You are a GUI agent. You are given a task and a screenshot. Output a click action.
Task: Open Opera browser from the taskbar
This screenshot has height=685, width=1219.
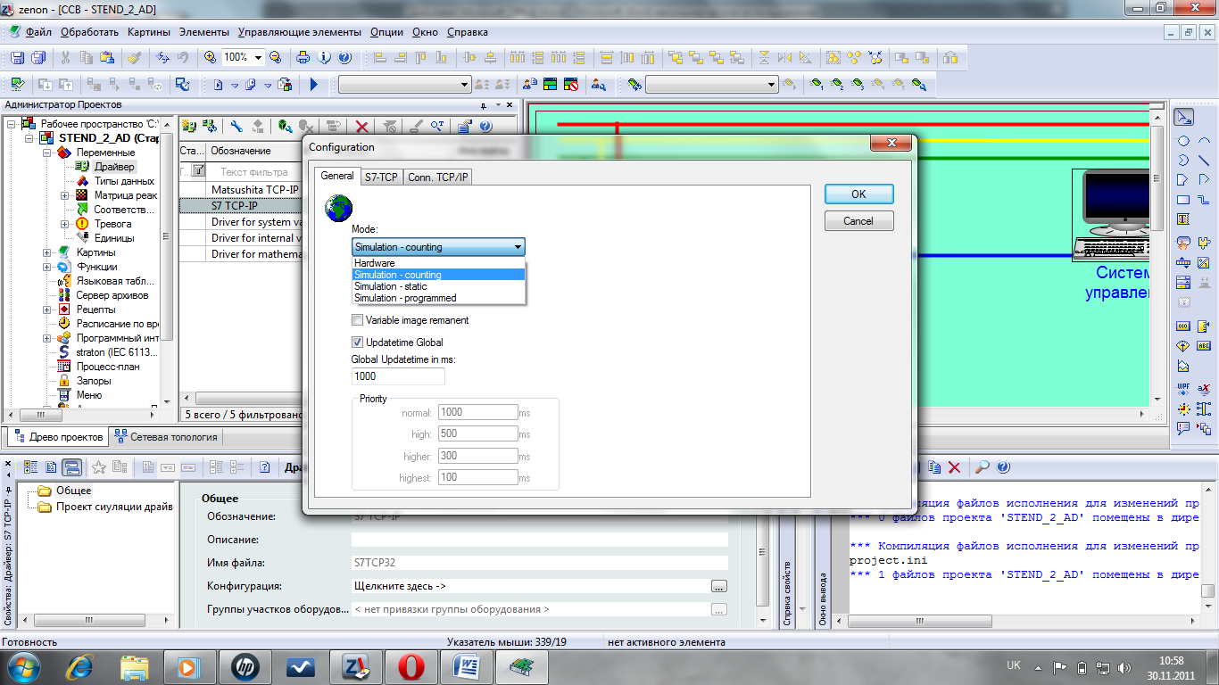[410, 666]
